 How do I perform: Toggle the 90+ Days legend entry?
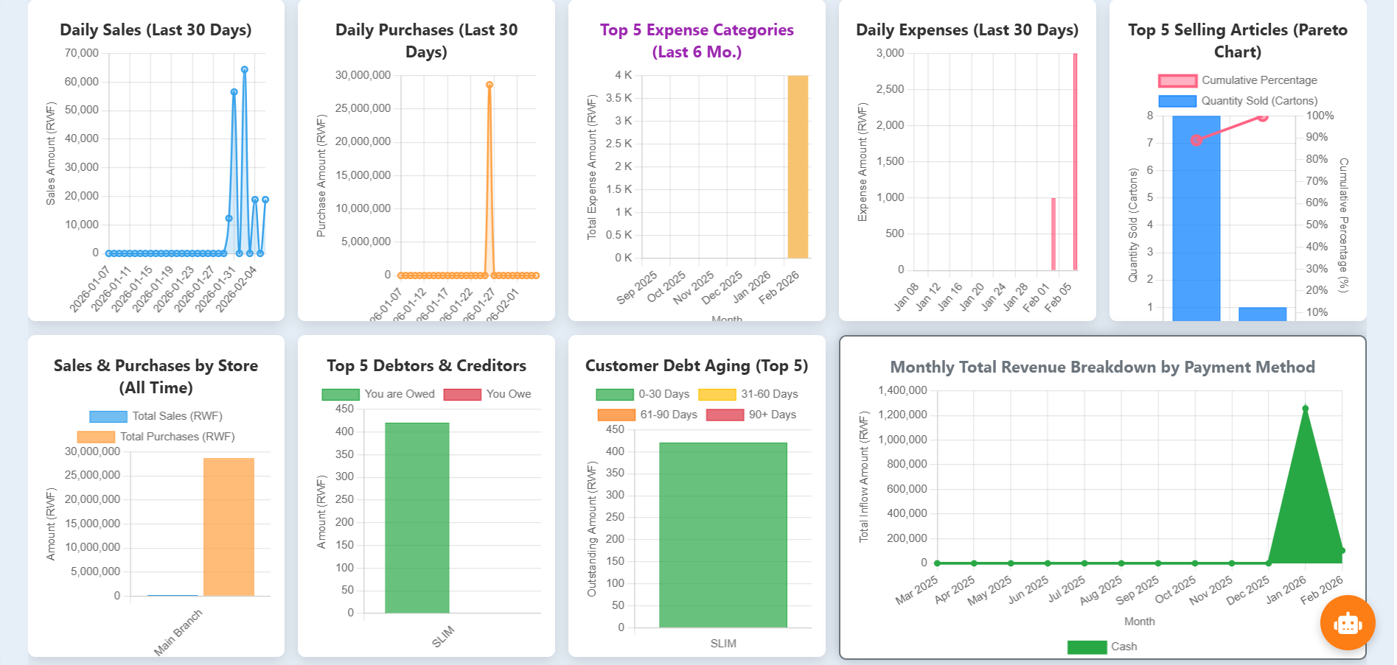(x=772, y=415)
